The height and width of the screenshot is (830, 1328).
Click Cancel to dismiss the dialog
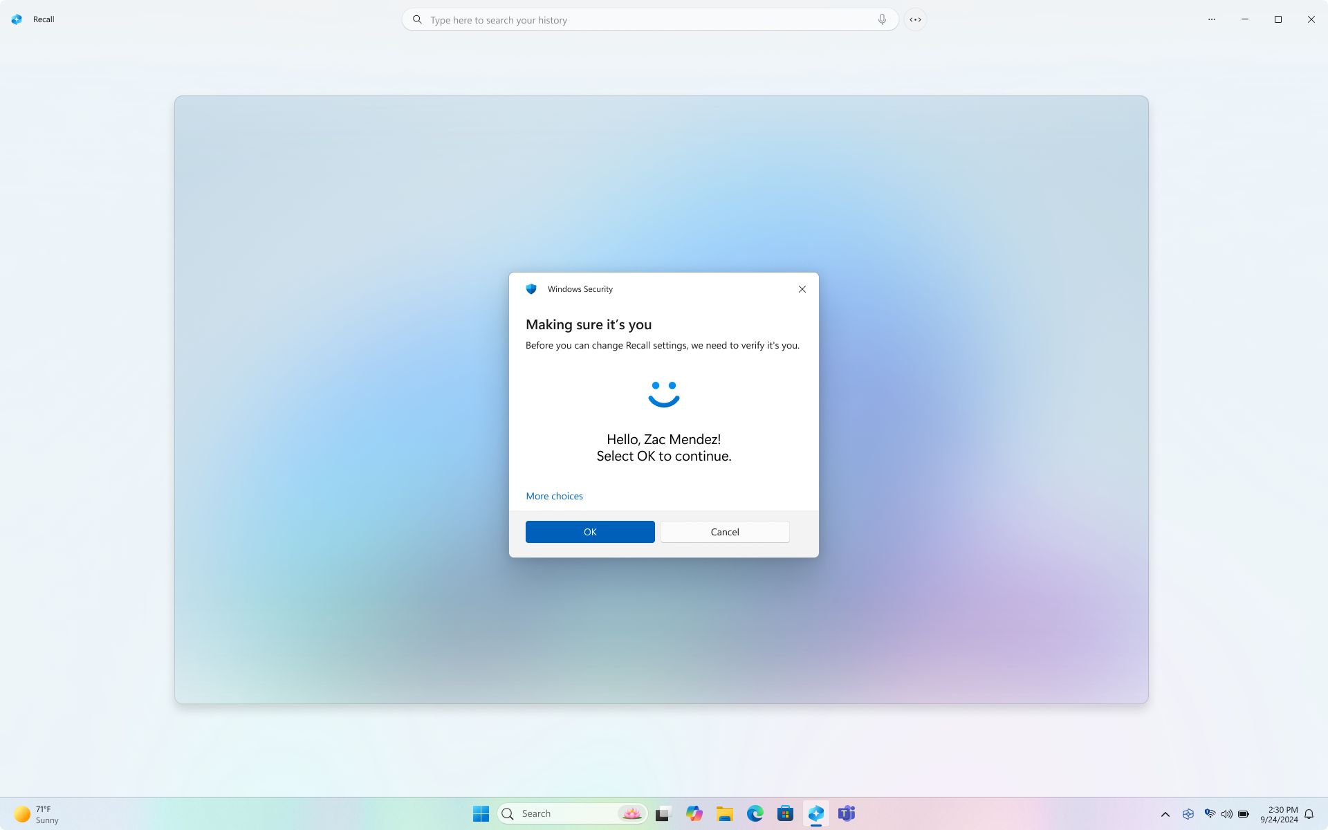723,532
